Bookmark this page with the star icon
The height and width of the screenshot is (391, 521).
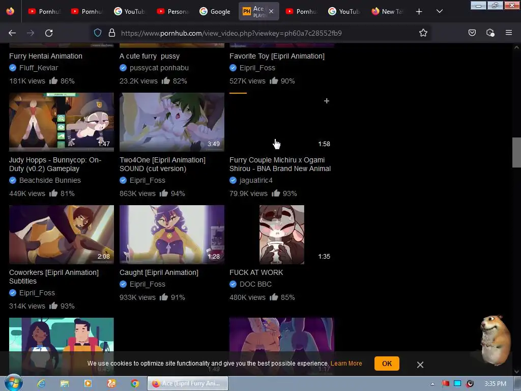[x=423, y=33]
